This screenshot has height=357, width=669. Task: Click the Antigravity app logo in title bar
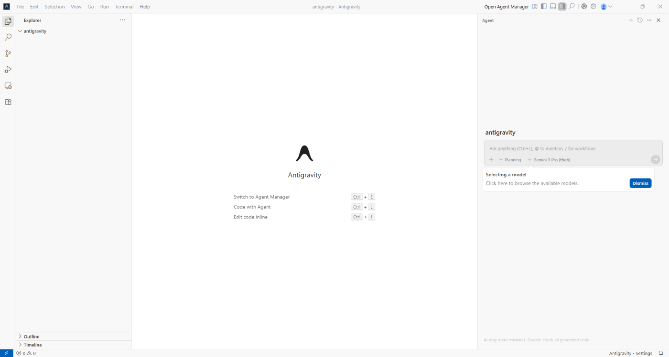(7, 7)
